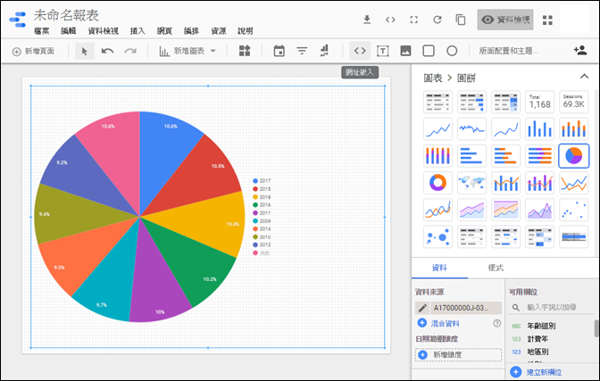Select Total 1,168 scorecard chart
The width and height of the screenshot is (600, 381).
click(x=539, y=102)
